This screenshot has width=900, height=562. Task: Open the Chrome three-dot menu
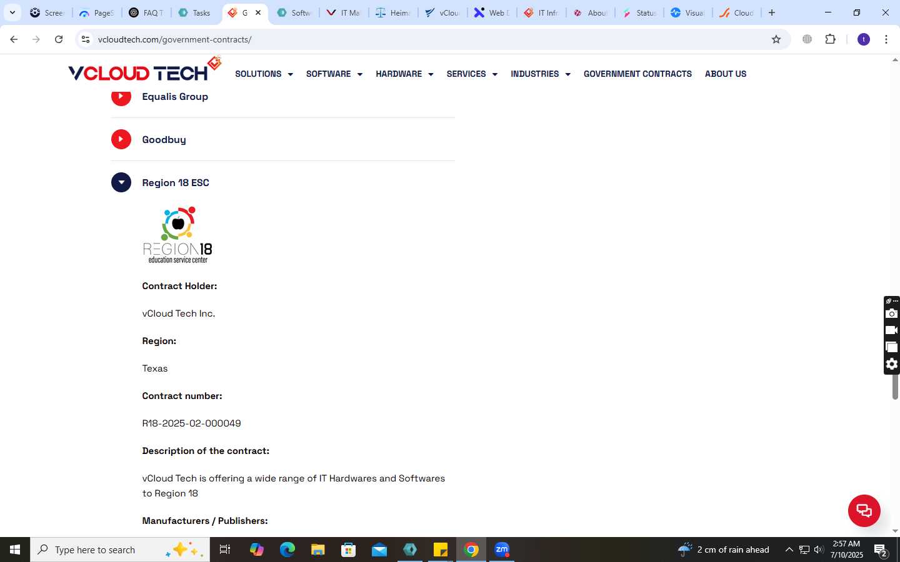[x=886, y=39]
